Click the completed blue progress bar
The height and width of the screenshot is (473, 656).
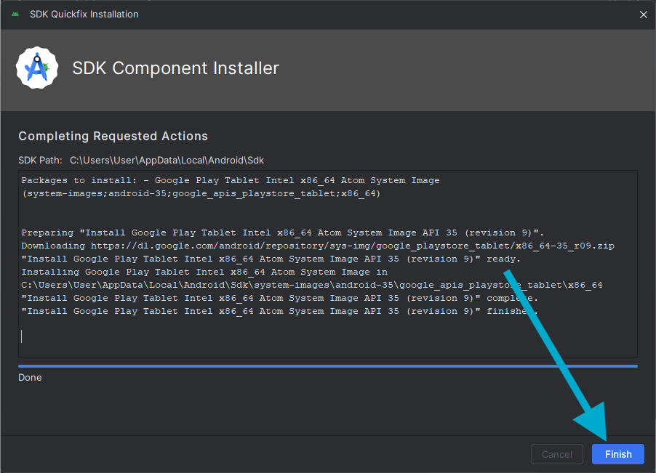[x=327, y=366]
